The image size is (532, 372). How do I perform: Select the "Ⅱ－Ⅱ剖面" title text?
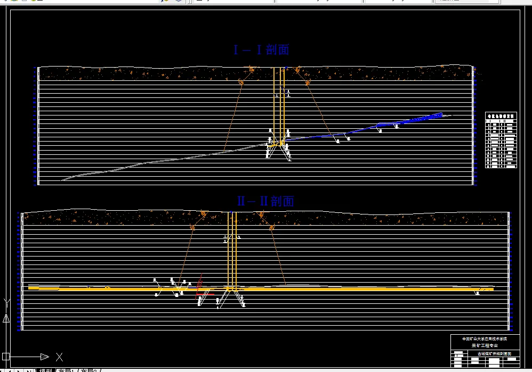pyautogui.click(x=265, y=201)
